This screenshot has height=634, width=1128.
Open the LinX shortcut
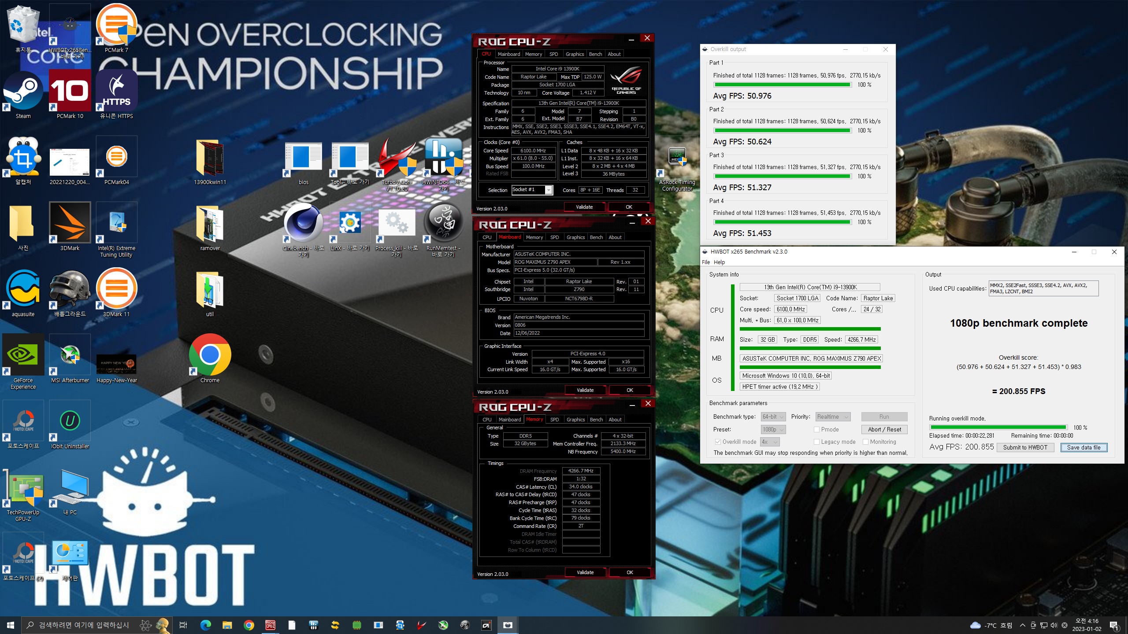(x=350, y=227)
